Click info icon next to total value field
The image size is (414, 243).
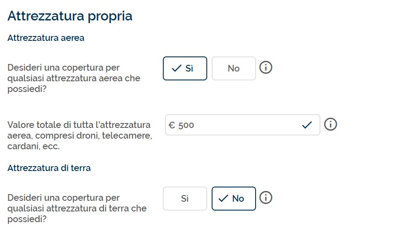click(x=331, y=124)
